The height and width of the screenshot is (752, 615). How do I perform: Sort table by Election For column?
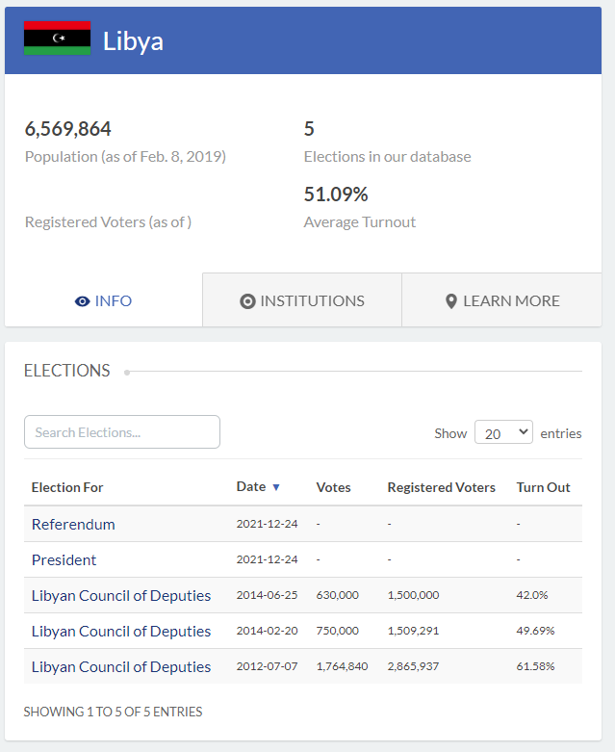point(67,487)
